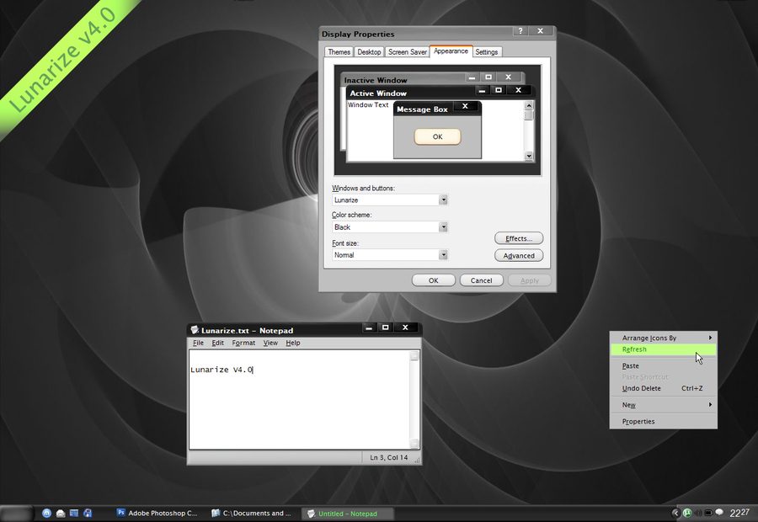Open the Help menu in Notepad
The height and width of the screenshot is (522, 758).
(x=293, y=343)
